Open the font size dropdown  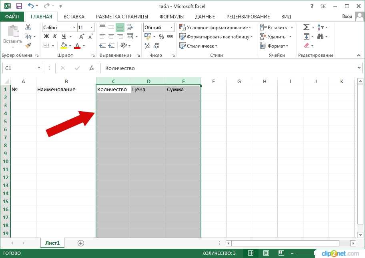[92, 28]
